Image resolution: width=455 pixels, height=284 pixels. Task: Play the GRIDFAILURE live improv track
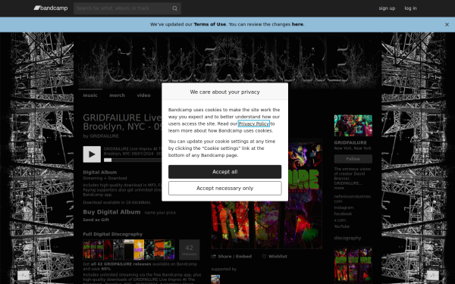92,154
